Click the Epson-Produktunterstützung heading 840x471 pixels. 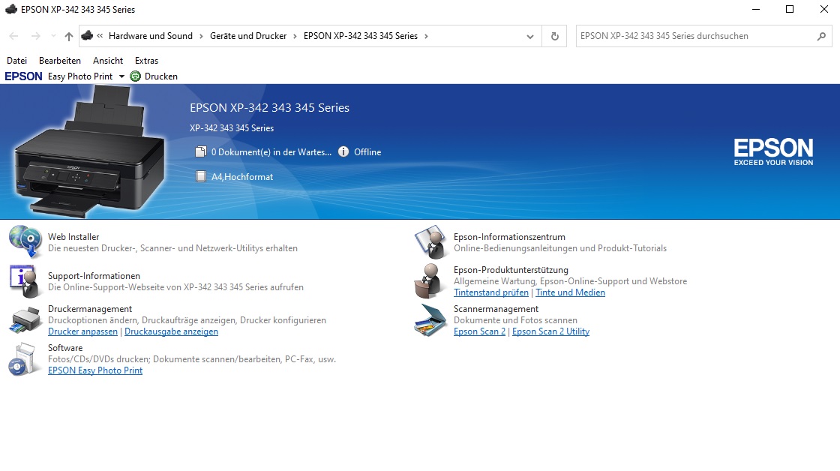click(511, 270)
